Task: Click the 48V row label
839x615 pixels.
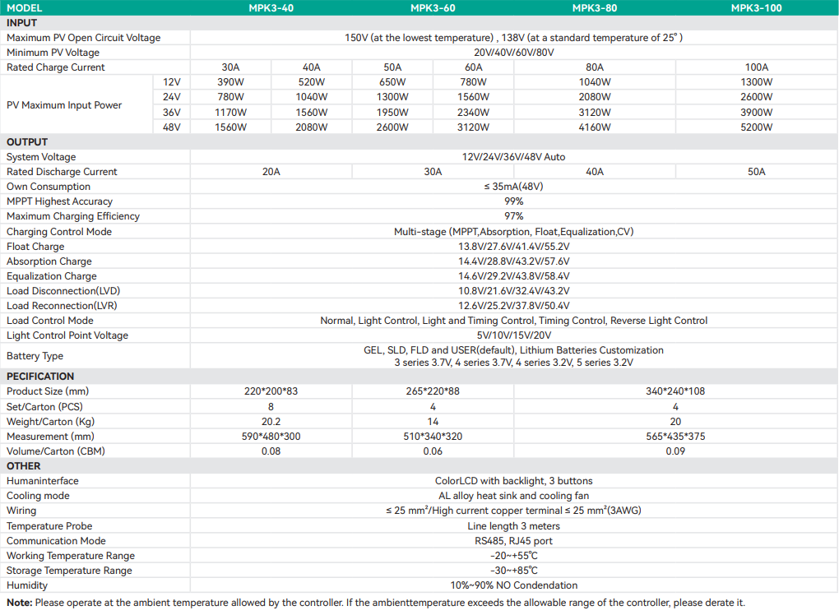Action: [171, 127]
